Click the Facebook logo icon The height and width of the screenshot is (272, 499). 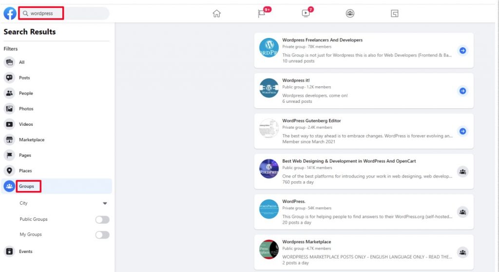[10, 13]
